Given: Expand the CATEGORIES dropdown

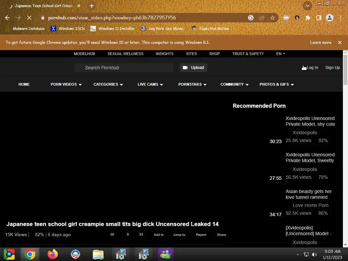Looking at the screenshot, I should tap(108, 84).
